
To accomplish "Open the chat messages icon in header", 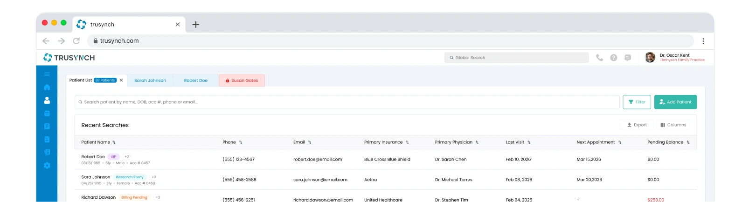I will [x=628, y=58].
